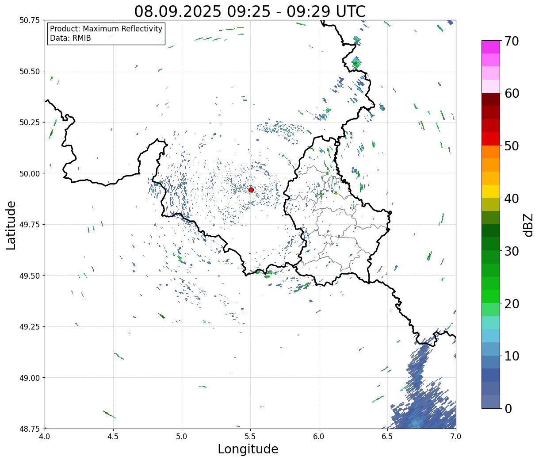This screenshot has height=460, width=539.
Task: Click the 'dBZ' colorbar label
Action: [x=528, y=225]
